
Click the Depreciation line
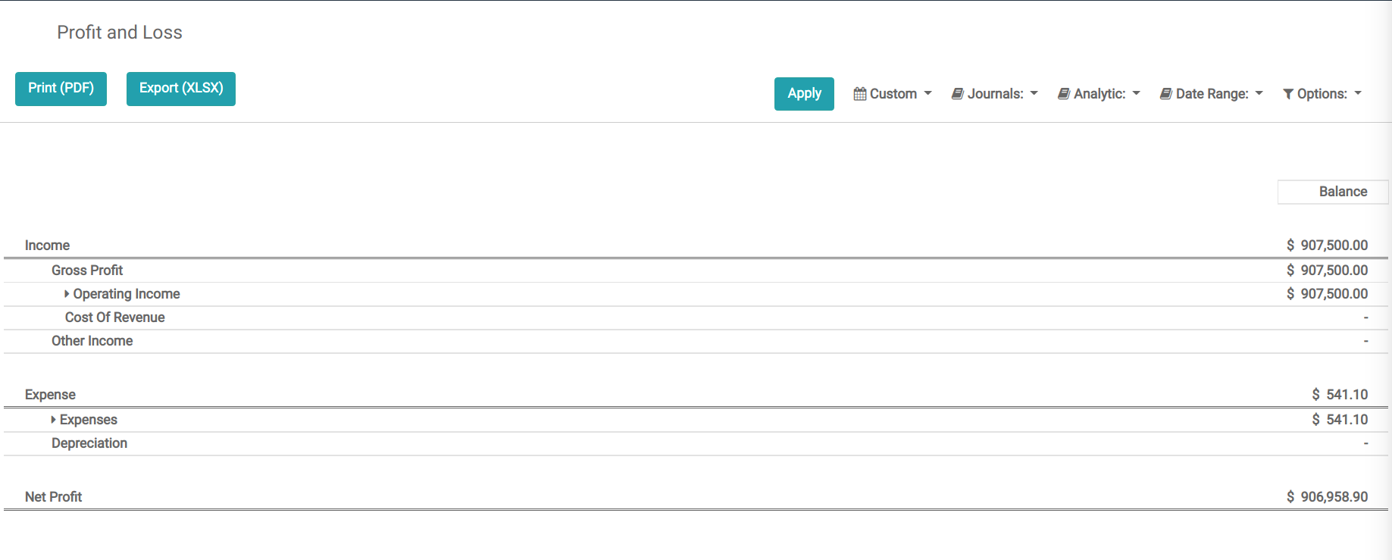(89, 443)
